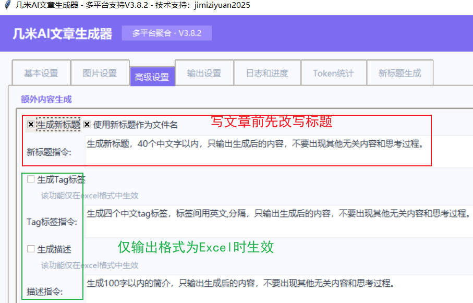Click the excel hint below 生成Tag标签
Viewport: 473px width, 303px height.
90,196
